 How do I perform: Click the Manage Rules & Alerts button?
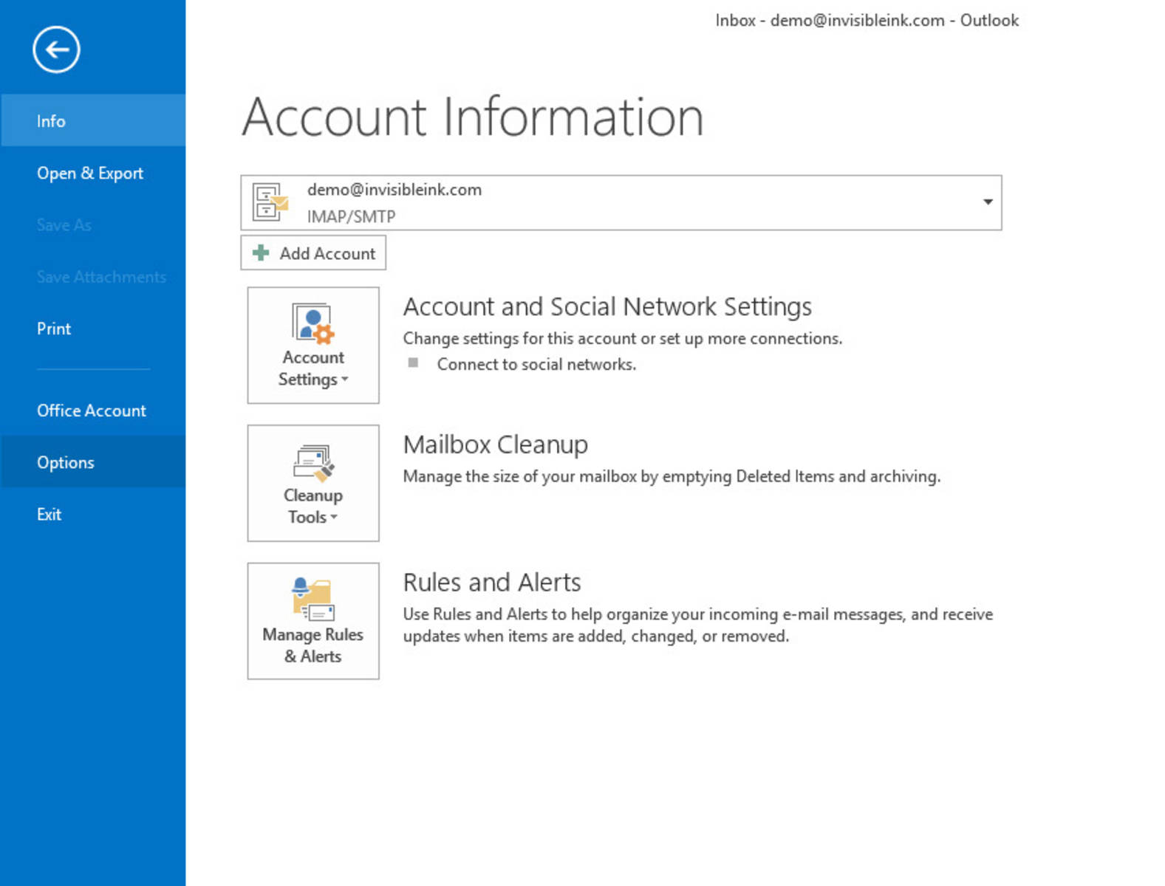(x=313, y=621)
